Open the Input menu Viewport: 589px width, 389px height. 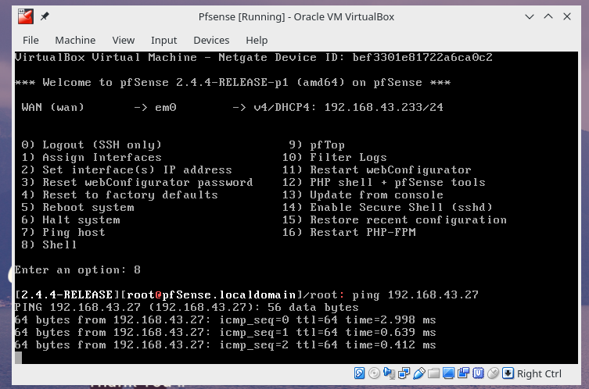(x=163, y=40)
